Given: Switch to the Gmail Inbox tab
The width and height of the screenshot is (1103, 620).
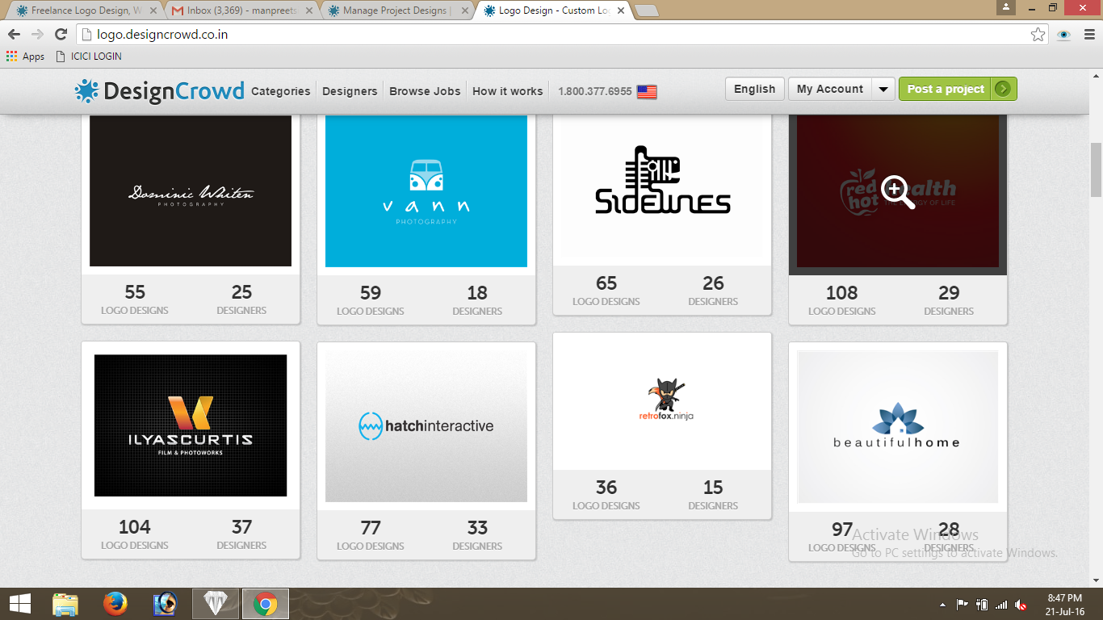Looking at the screenshot, I should [x=241, y=10].
